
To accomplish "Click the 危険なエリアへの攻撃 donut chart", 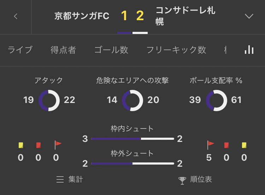I will (x=132, y=100).
